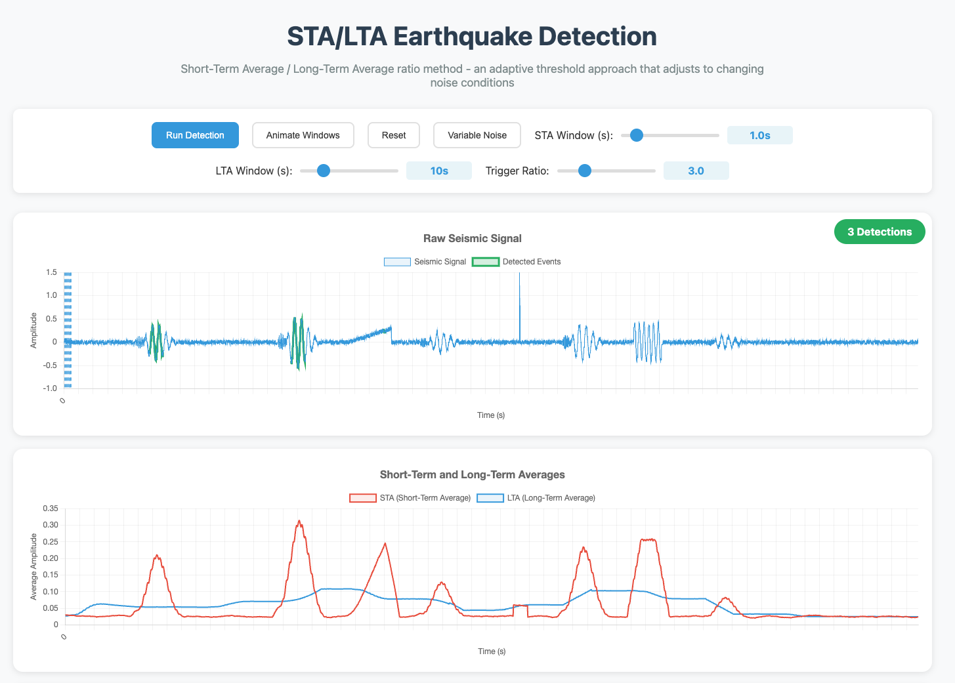Screen dimensions: 955x683
Task: Click the STA Window slider handle
Action: tap(636, 135)
